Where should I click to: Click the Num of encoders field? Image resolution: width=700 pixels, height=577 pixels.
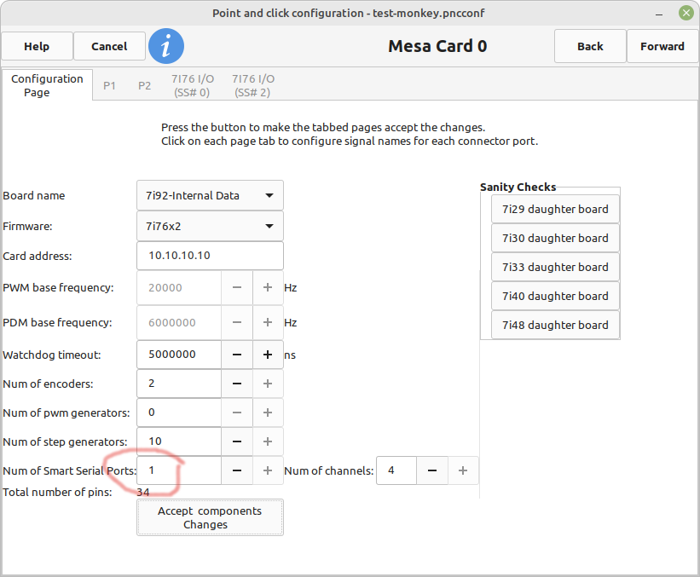[179, 384]
